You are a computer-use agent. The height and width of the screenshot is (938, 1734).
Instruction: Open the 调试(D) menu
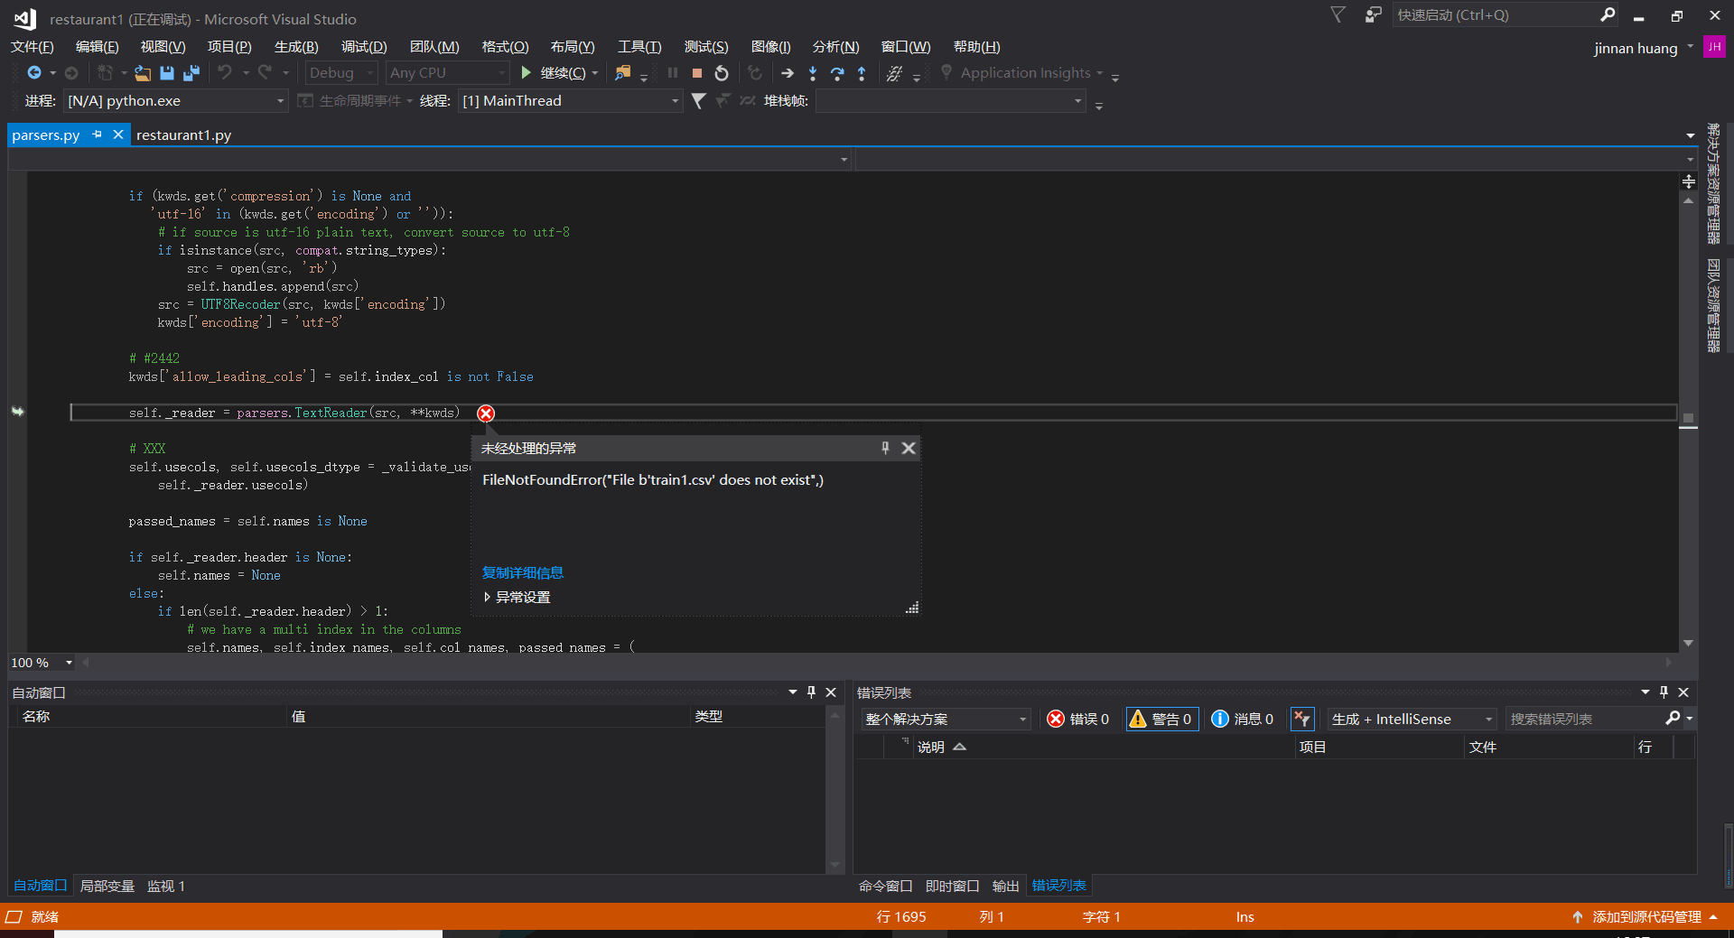pyautogui.click(x=363, y=47)
